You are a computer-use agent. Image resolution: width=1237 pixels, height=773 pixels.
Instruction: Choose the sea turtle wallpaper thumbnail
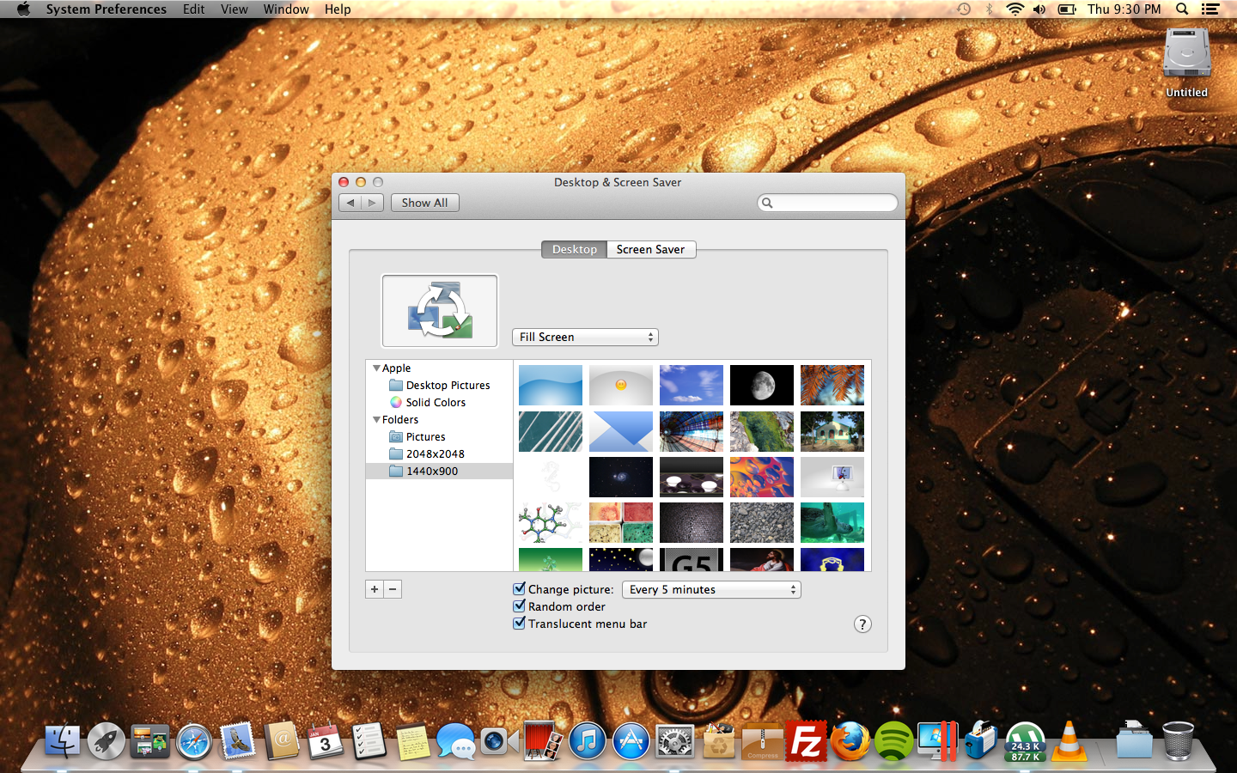[x=832, y=523]
